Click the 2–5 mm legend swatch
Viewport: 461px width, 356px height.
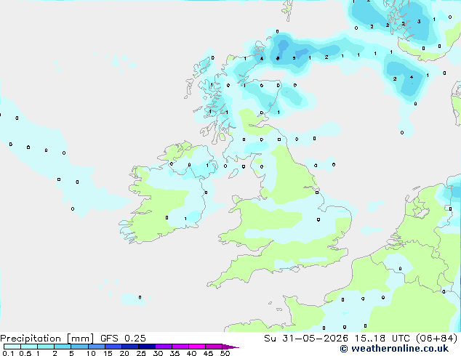pyautogui.click(x=63, y=347)
